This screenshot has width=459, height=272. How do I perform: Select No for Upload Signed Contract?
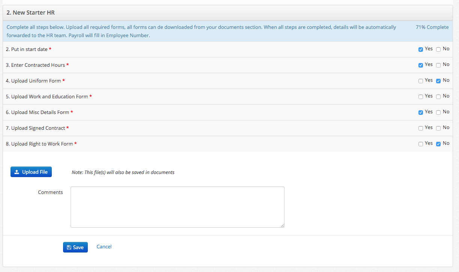tap(438, 128)
